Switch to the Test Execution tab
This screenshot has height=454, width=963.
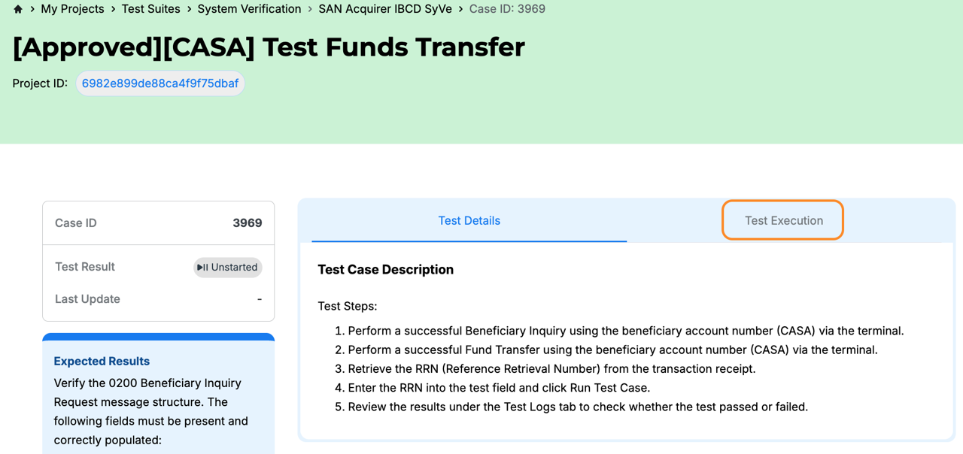pos(782,219)
